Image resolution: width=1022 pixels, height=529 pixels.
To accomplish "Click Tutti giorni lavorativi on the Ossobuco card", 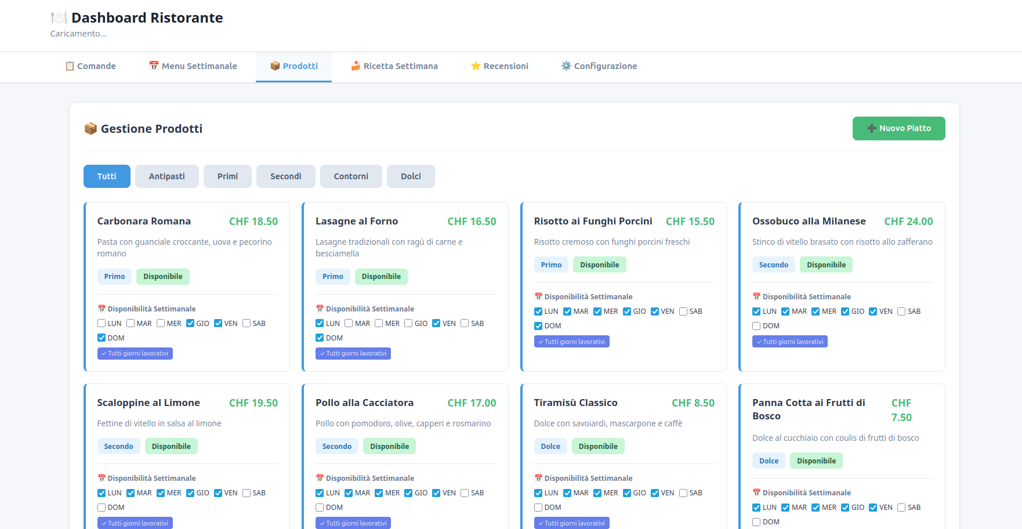I will (x=790, y=341).
